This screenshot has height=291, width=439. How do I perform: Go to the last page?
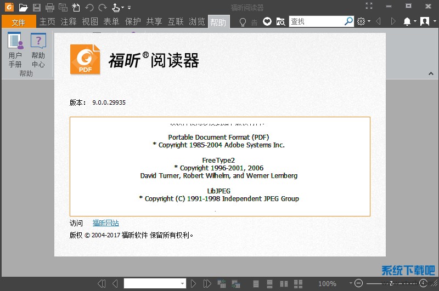click(207, 284)
